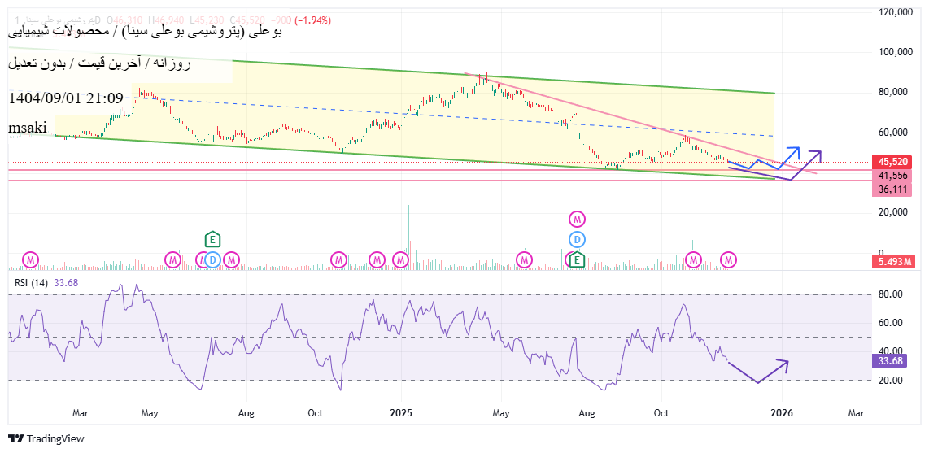The width and height of the screenshot is (929, 453).
Task: Click the pink 36,111 price level label
Action: click(892, 189)
